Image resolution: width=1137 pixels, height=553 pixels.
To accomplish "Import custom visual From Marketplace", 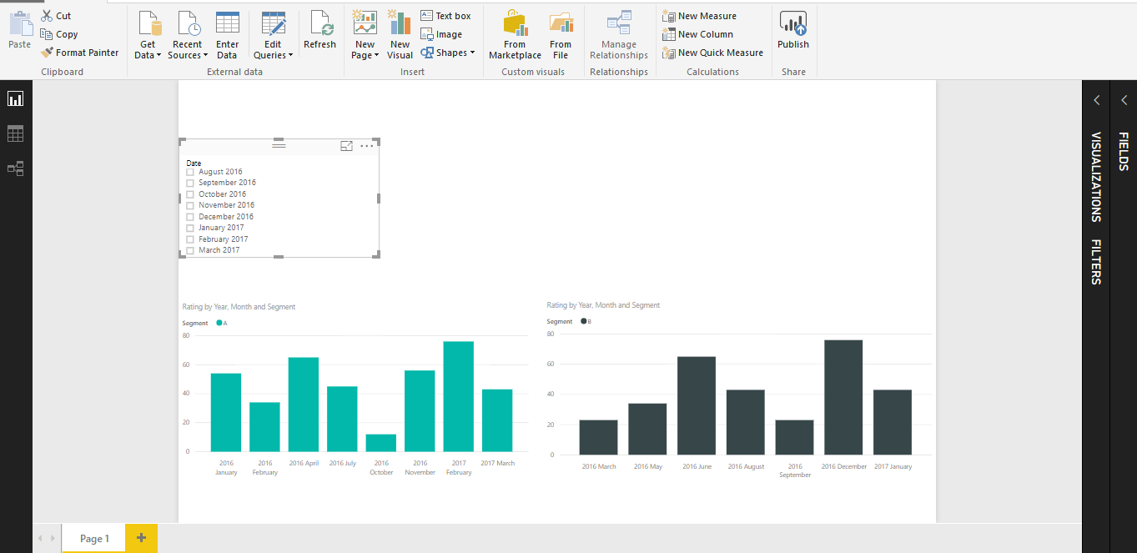I will 515,35.
